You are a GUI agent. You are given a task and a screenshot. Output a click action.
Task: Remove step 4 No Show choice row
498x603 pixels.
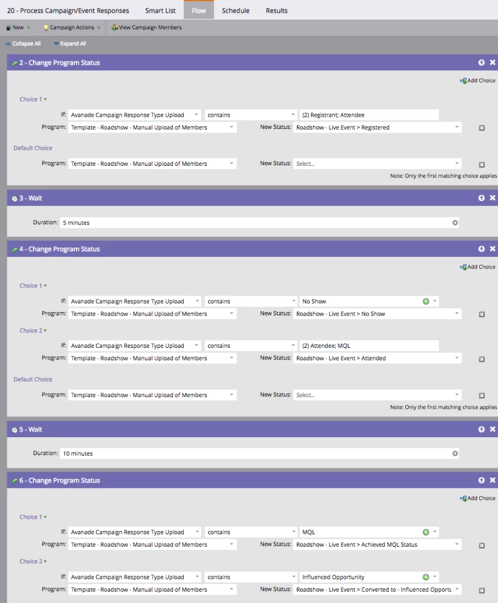[481, 314]
